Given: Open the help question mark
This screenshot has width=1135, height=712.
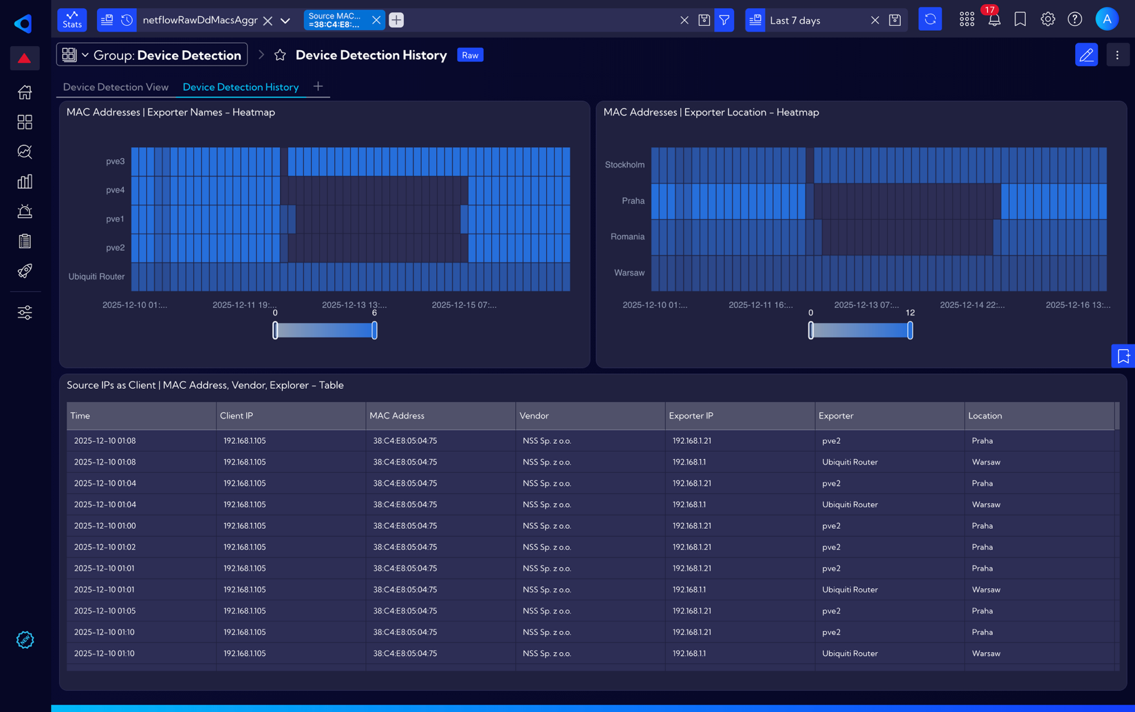Looking at the screenshot, I should (x=1074, y=19).
